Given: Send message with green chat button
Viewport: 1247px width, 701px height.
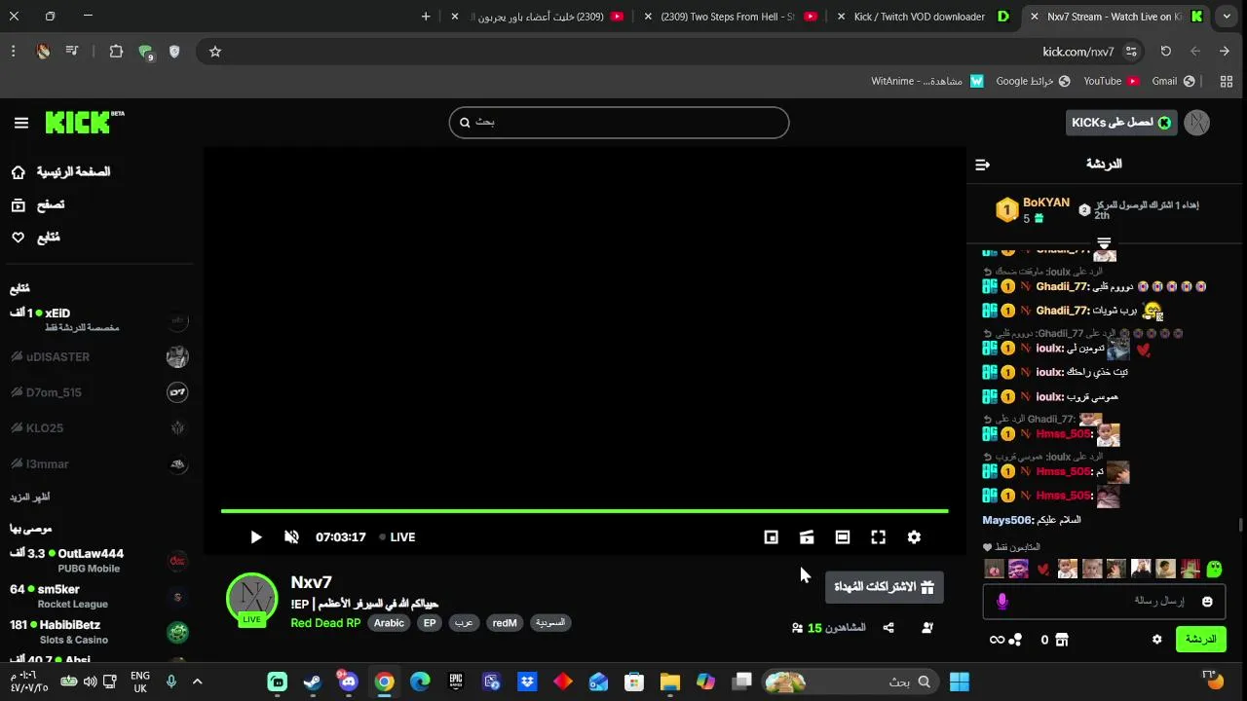Looking at the screenshot, I should tap(1200, 640).
